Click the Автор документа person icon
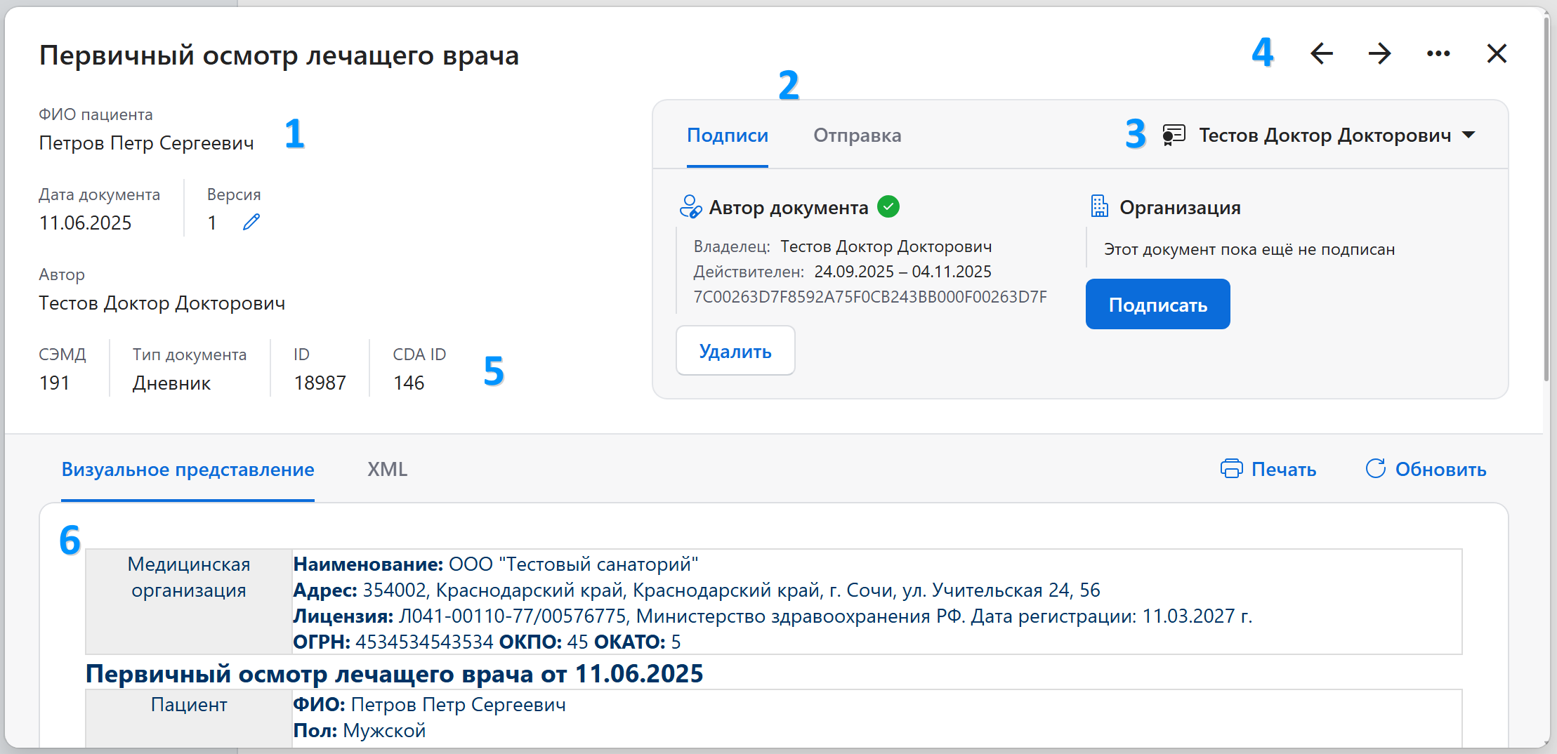This screenshot has width=1557, height=754. [690, 207]
